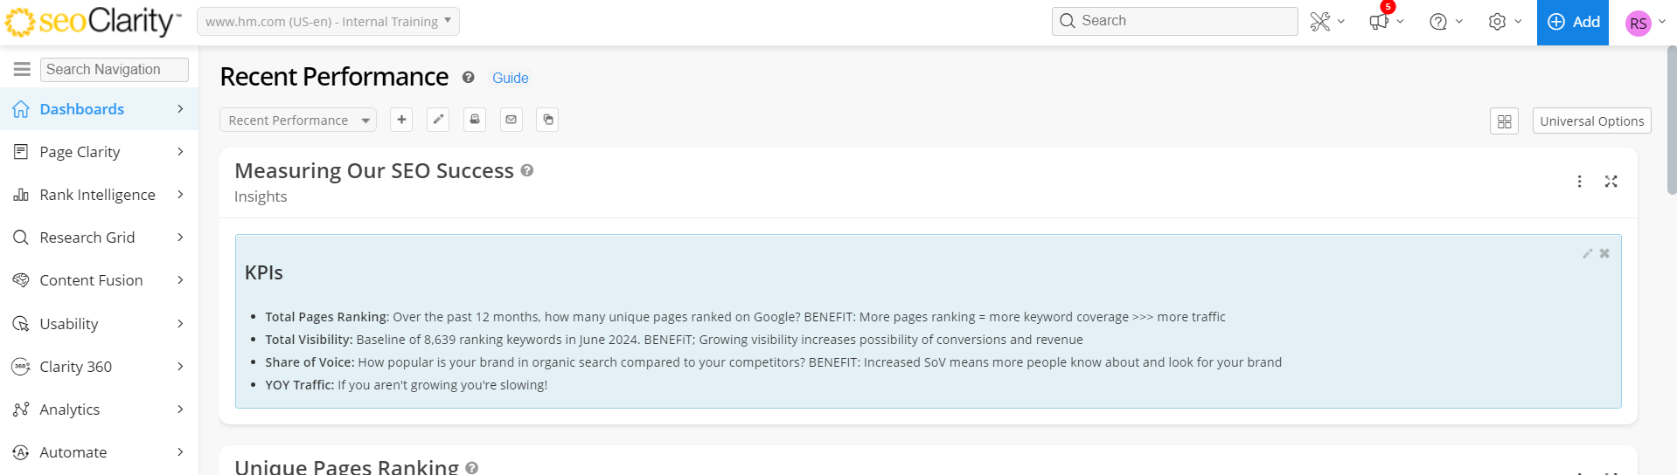Open the Content Fusion sidebar item
This screenshot has width=1677, height=475.
pyautogui.click(x=91, y=280)
